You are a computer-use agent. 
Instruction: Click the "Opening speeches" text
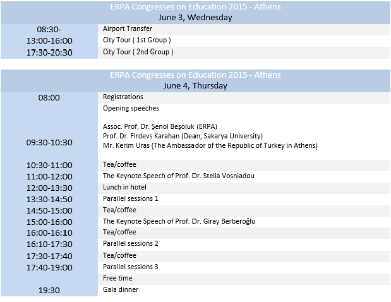[x=131, y=109]
